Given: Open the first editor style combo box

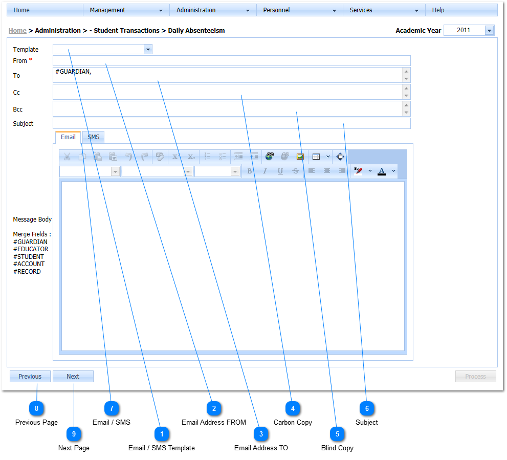Looking at the screenshot, I should click(90, 171).
